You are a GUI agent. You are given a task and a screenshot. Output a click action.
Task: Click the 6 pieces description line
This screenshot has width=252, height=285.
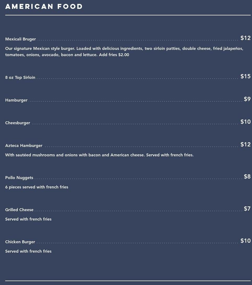37,187
